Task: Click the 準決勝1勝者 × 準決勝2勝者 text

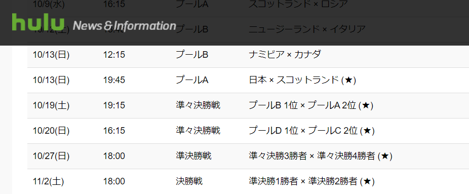Action: (x=303, y=181)
